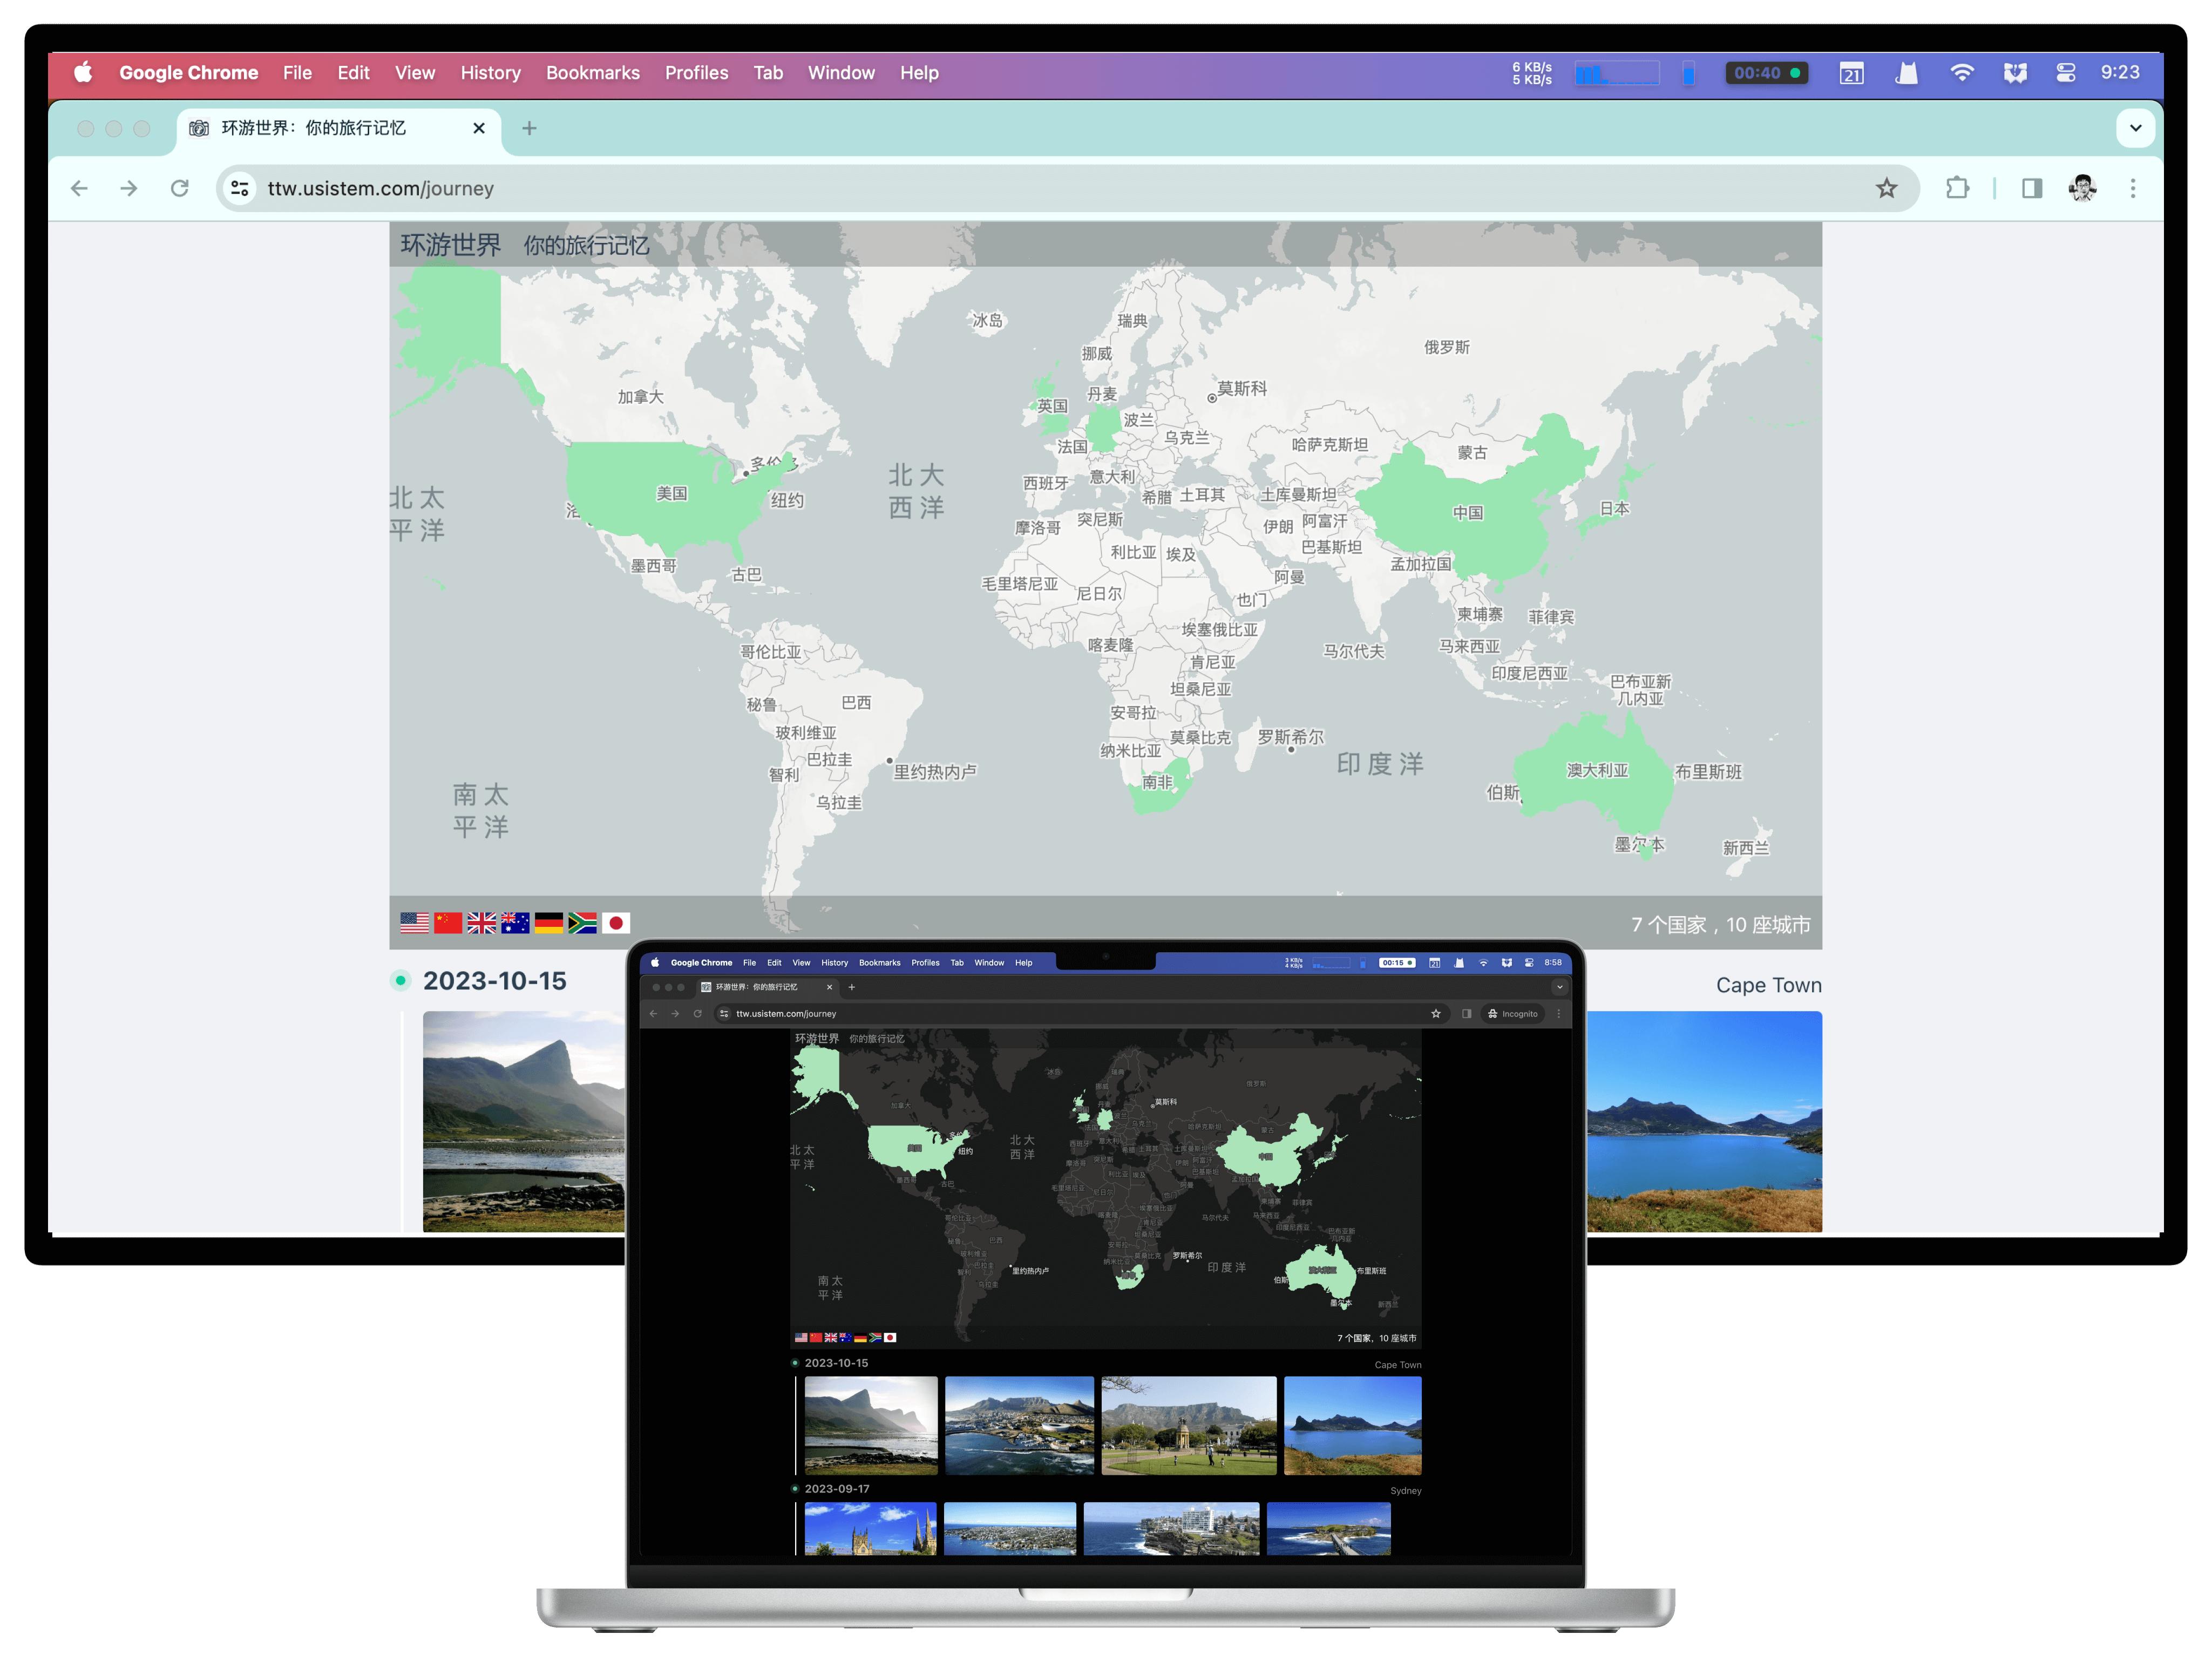This screenshot has height=1668, width=2212.
Task: Click the South Africa flag icon
Action: click(x=582, y=923)
